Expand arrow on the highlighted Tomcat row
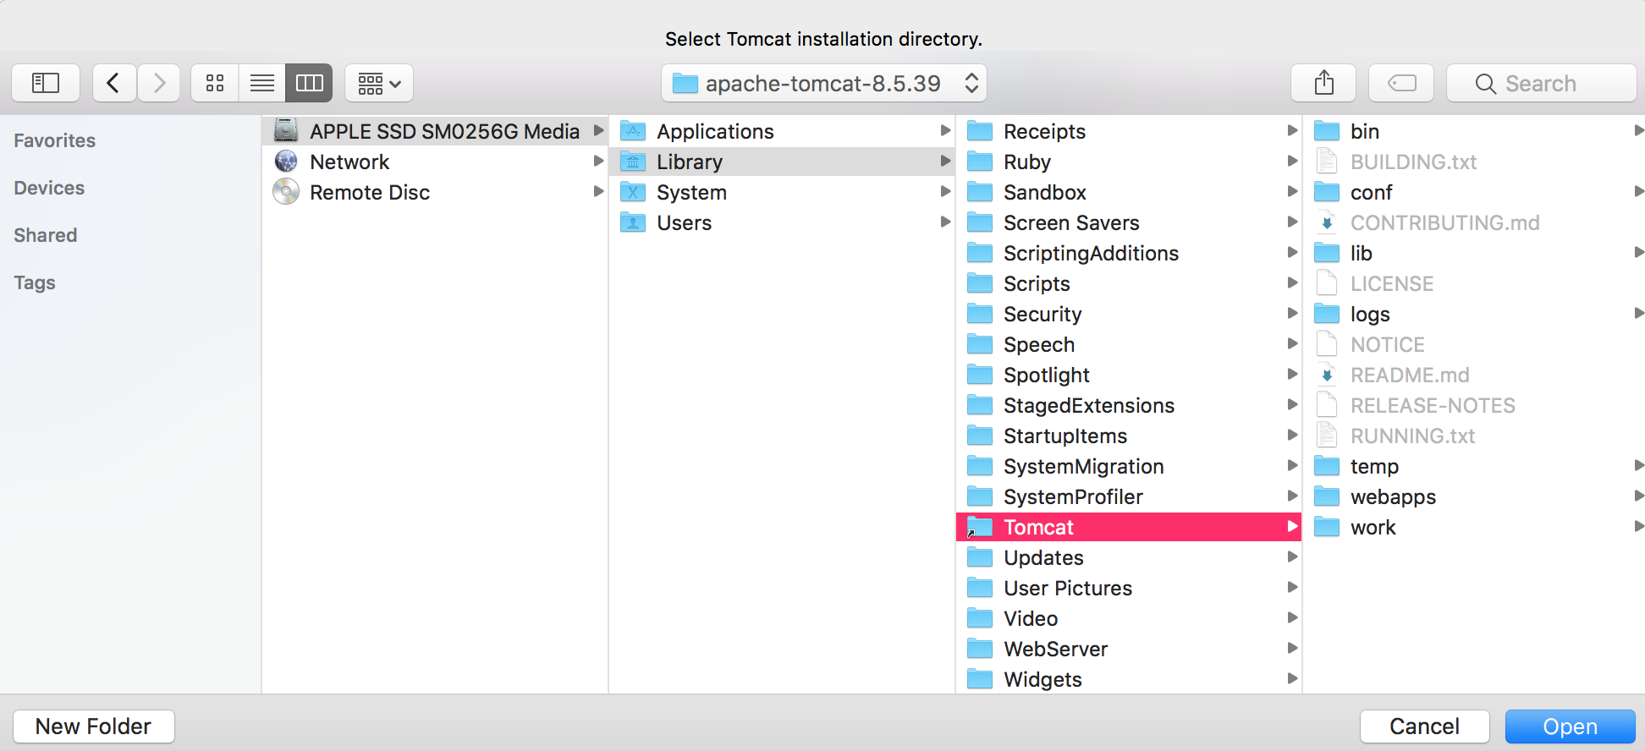This screenshot has height=751, width=1645. (x=1292, y=527)
